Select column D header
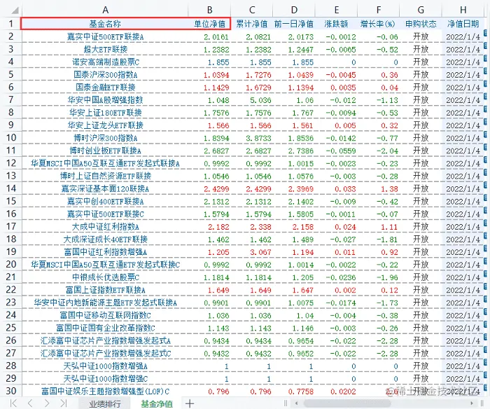The height and width of the screenshot is (409, 490). pos(294,10)
